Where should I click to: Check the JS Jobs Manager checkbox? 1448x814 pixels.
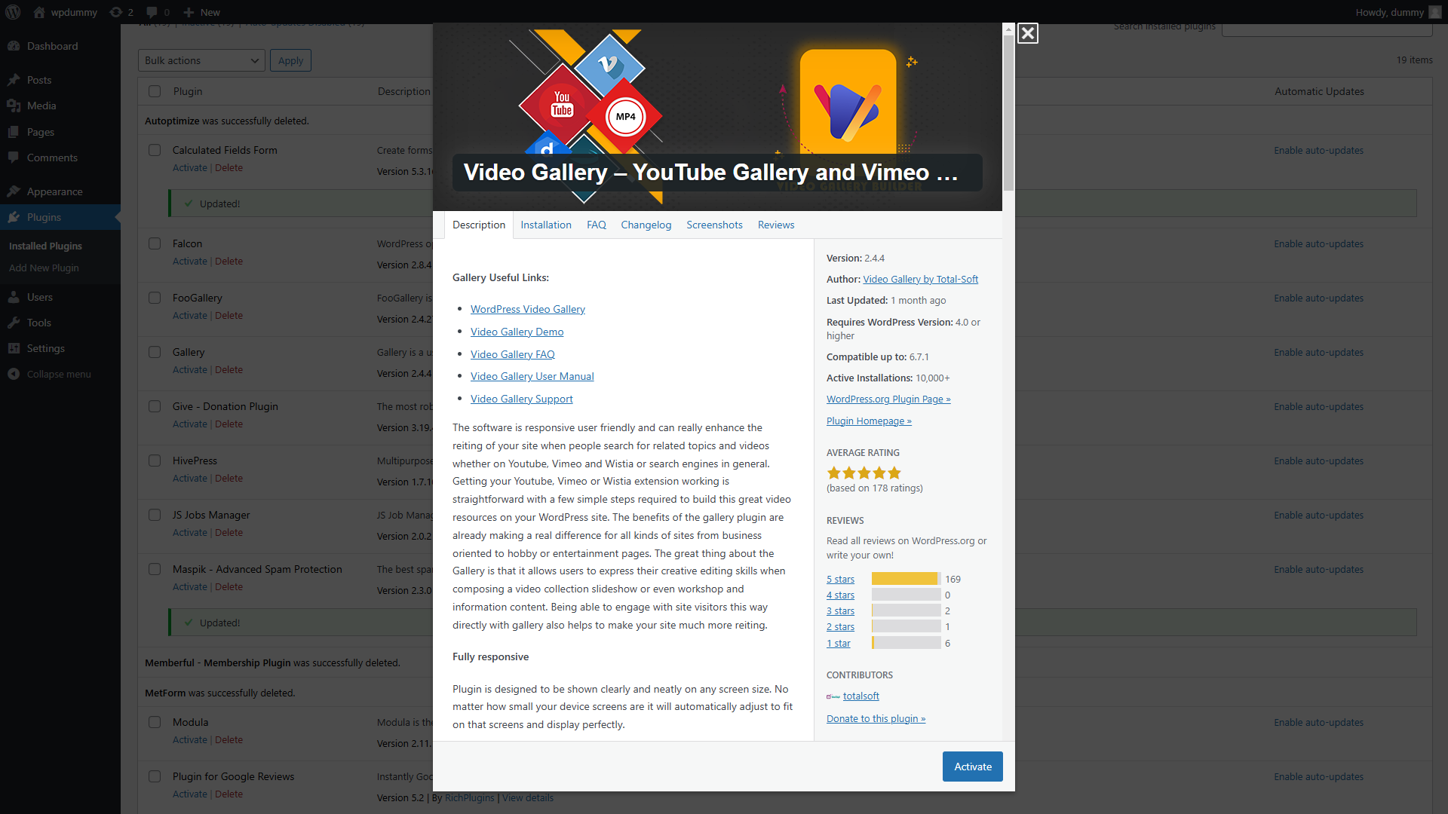tap(155, 515)
